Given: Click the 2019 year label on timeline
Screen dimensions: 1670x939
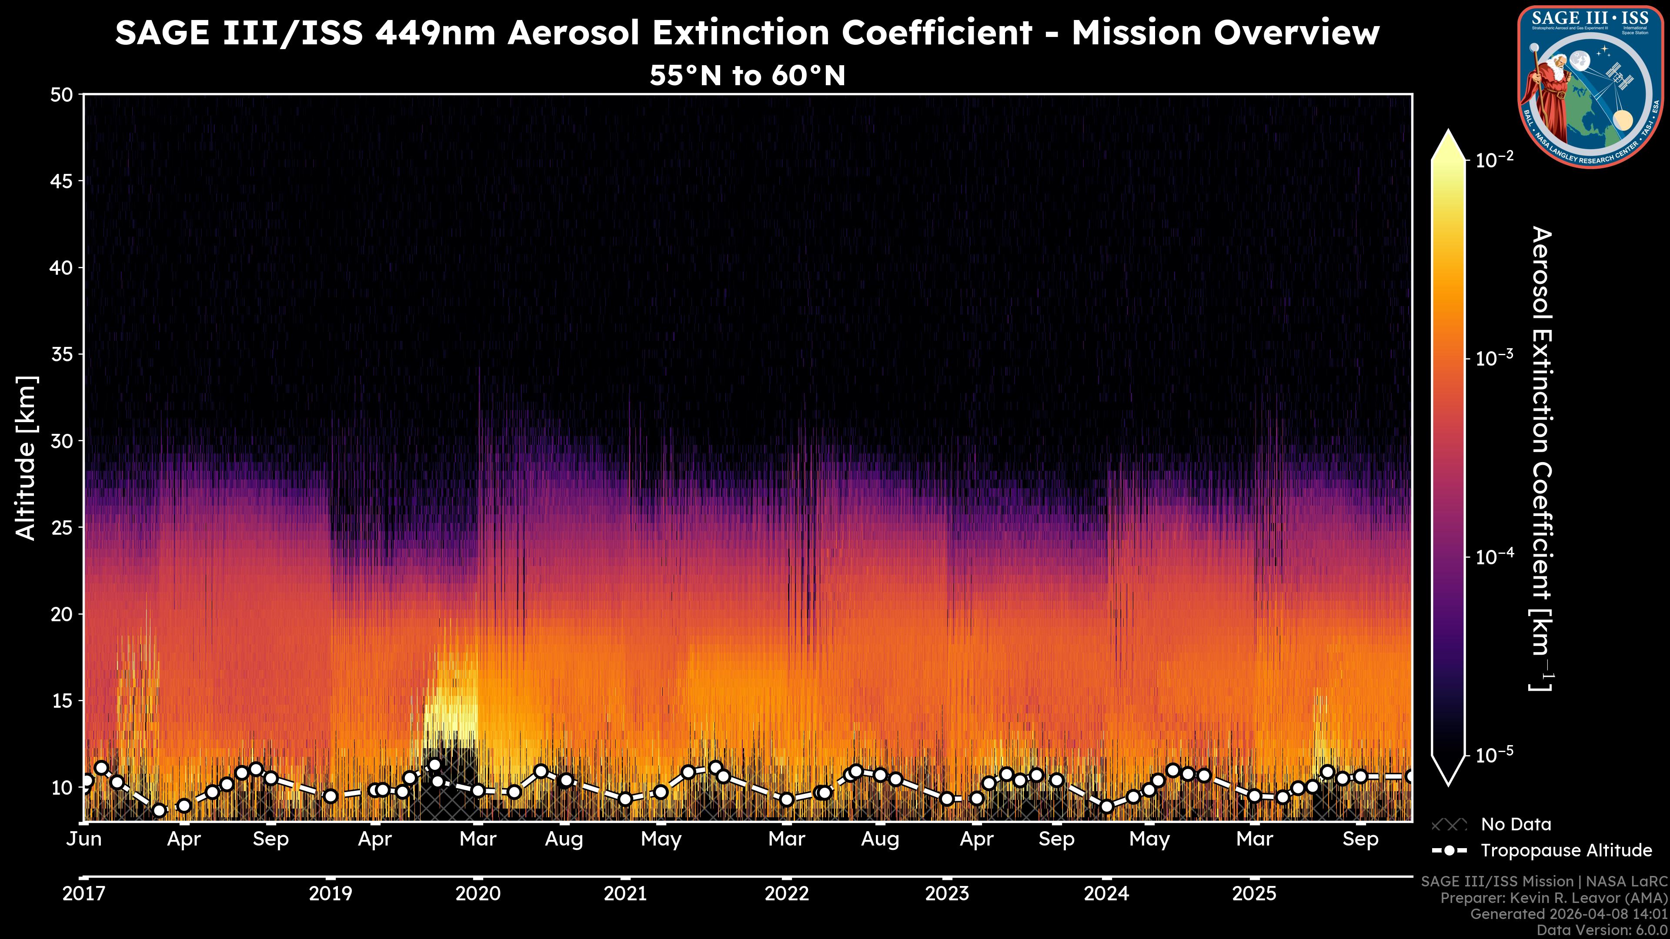Looking at the screenshot, I should coord(331,894).
